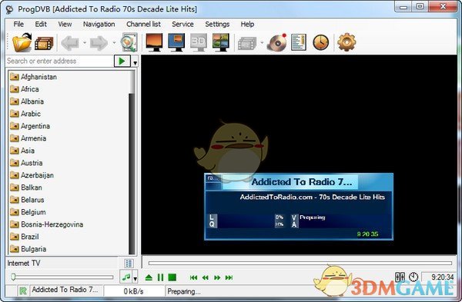Go back with the left arrow
This screenshot has height=302, width=462.
(70, 43)
